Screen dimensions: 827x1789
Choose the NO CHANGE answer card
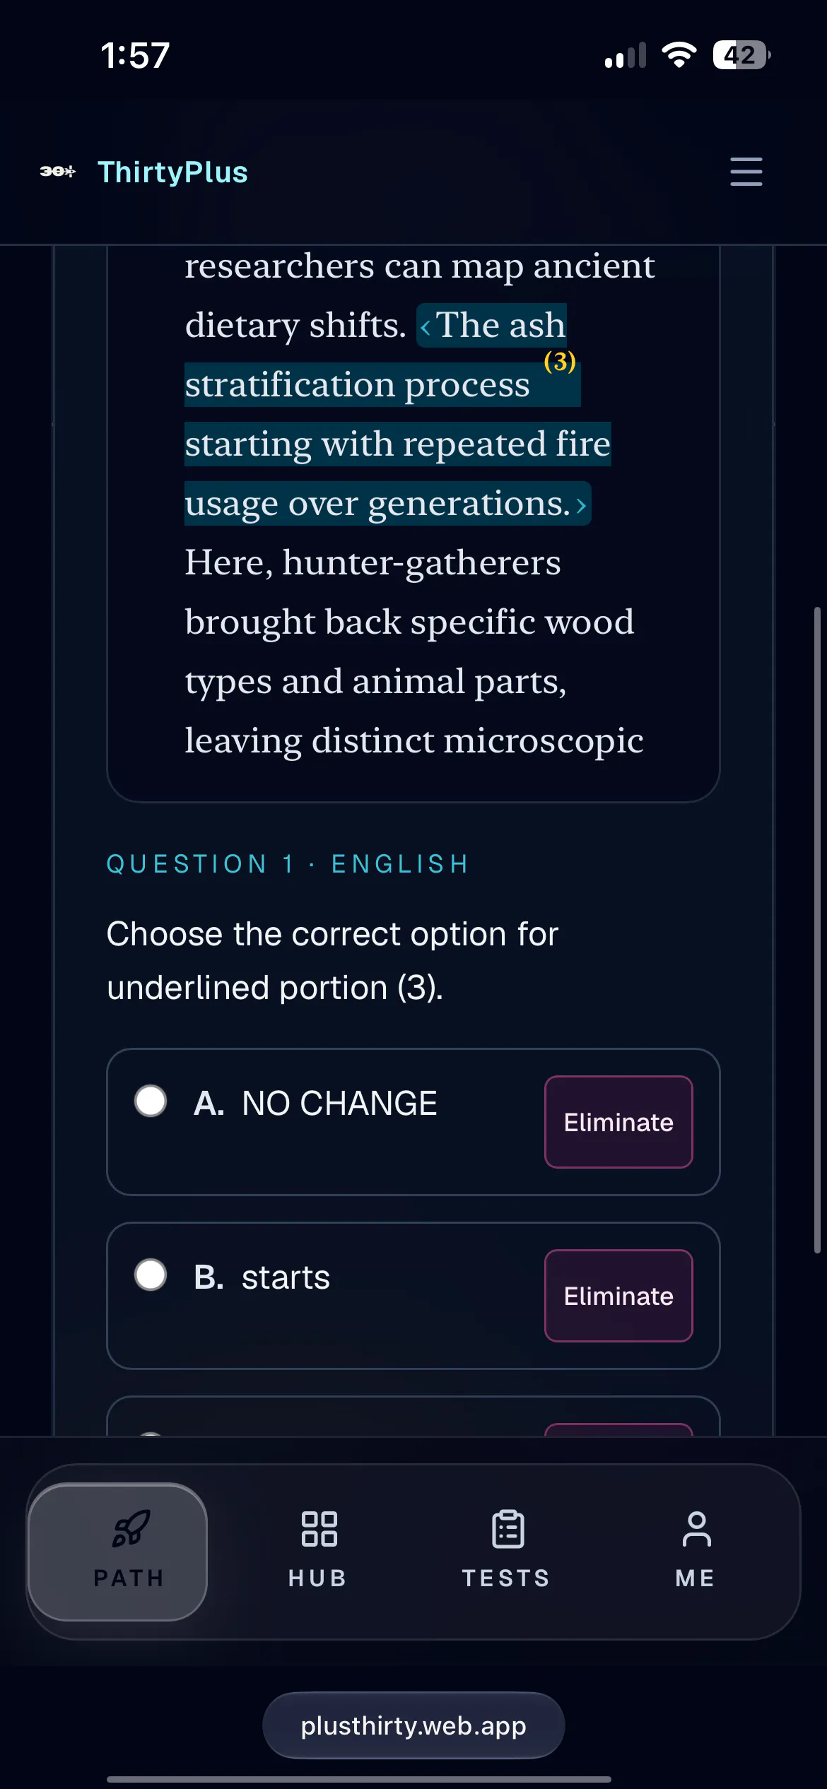pos(413,1122)
